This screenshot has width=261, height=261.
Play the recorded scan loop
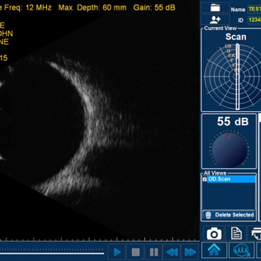[117, 252]
